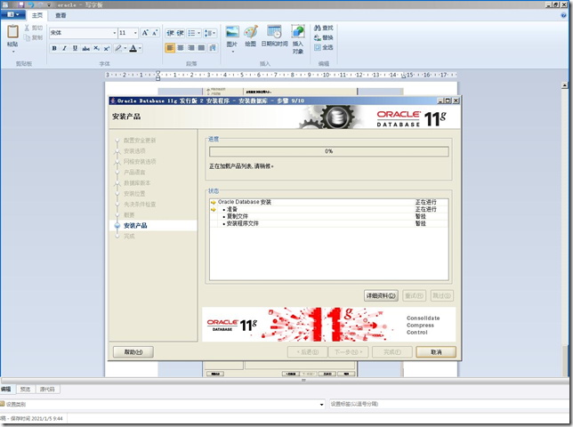
Task: Click the '安装程序文件' status row
Action: coord(329,223)
